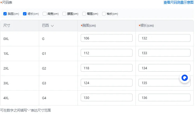
Task: Focus the 3XL skirt length field showing 135
Action: (x=159, y=83)
